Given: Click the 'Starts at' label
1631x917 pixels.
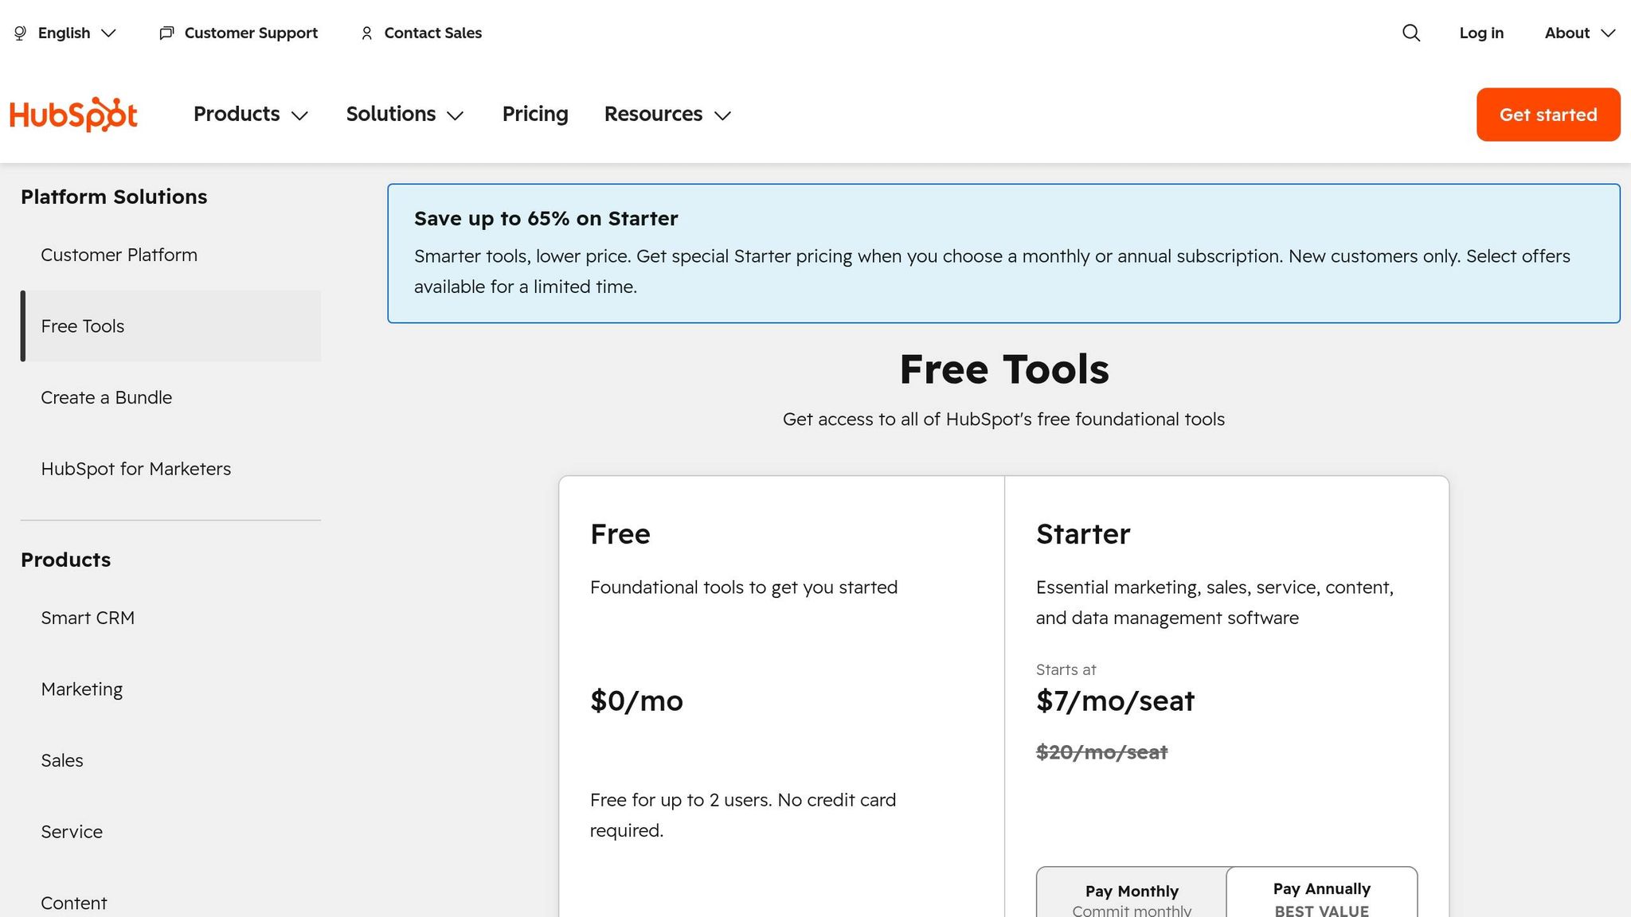Looking at the screenshot, I should 1066,670.
